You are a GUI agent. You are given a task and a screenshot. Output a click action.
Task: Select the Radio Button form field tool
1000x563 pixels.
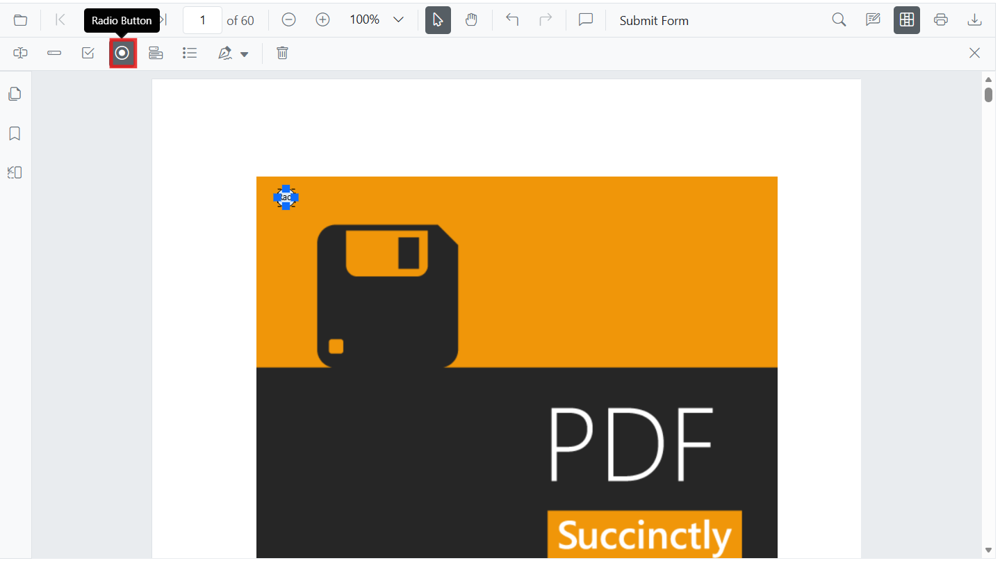point(122,54)
